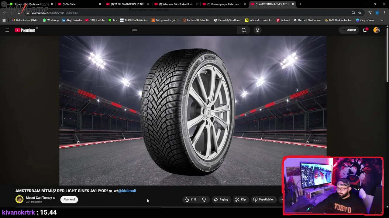Screen dimensions: 389x218
Task: Open En Trend Ürünler bookmark
Action: [197, 20]
